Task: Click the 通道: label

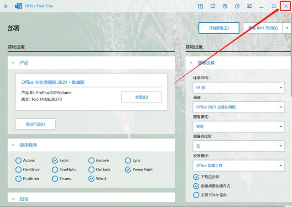Action: (x=198, y=98)
